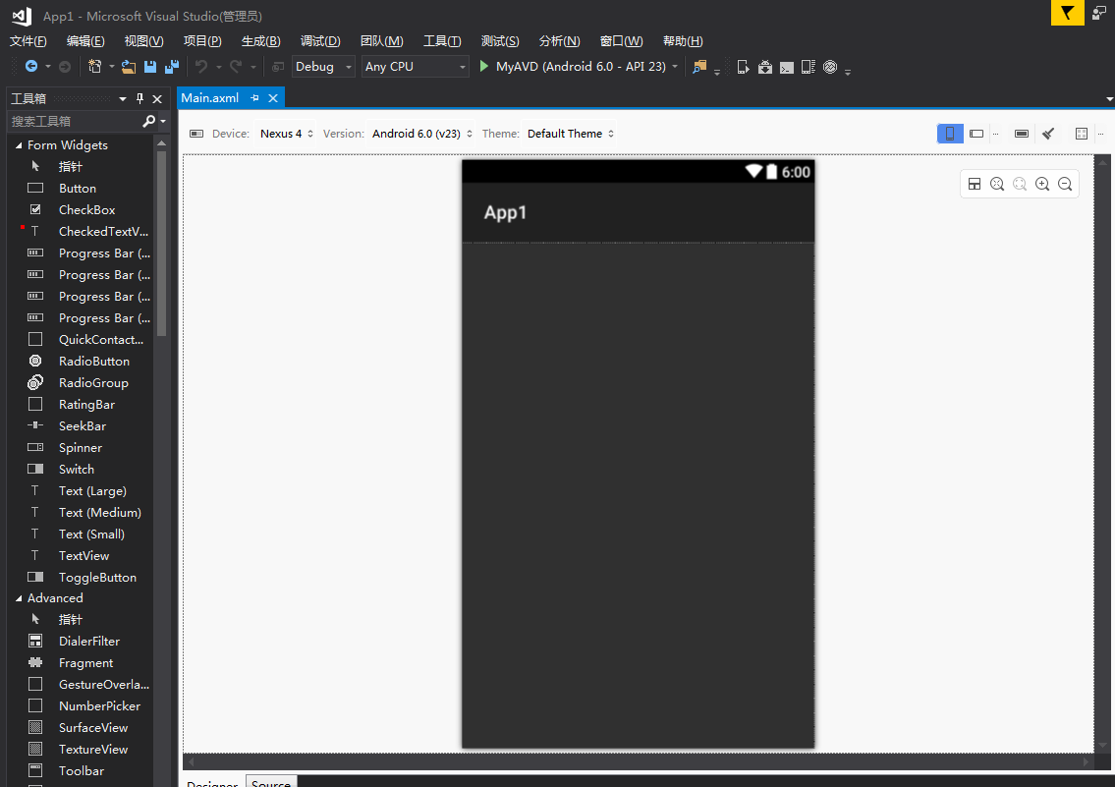The height and width of the screenshot is (787, 1115).
Task: Open the Debug configuration dropdown
Action: click(324, 67)
